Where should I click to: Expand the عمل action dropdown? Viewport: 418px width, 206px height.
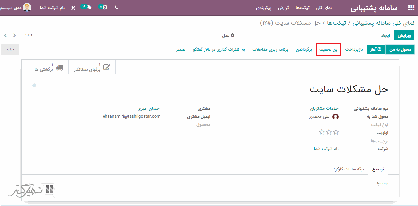[x=228, y=35]
